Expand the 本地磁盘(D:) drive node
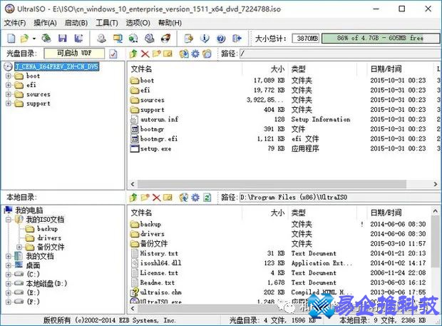442x326 pixels. (x=9, y=283)
